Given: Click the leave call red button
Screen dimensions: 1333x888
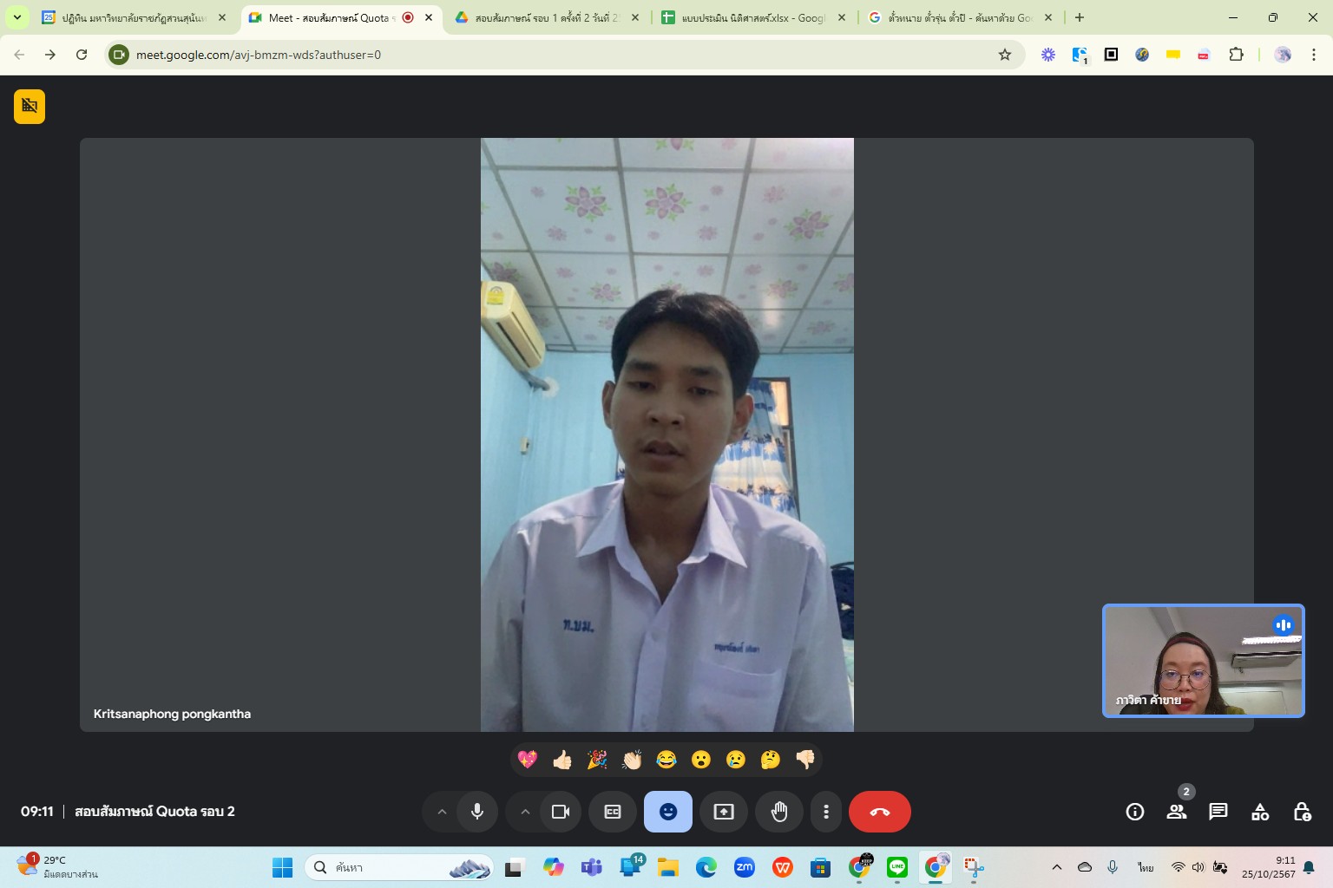Looking at the screenshot, I should click(x=879, y=812).
